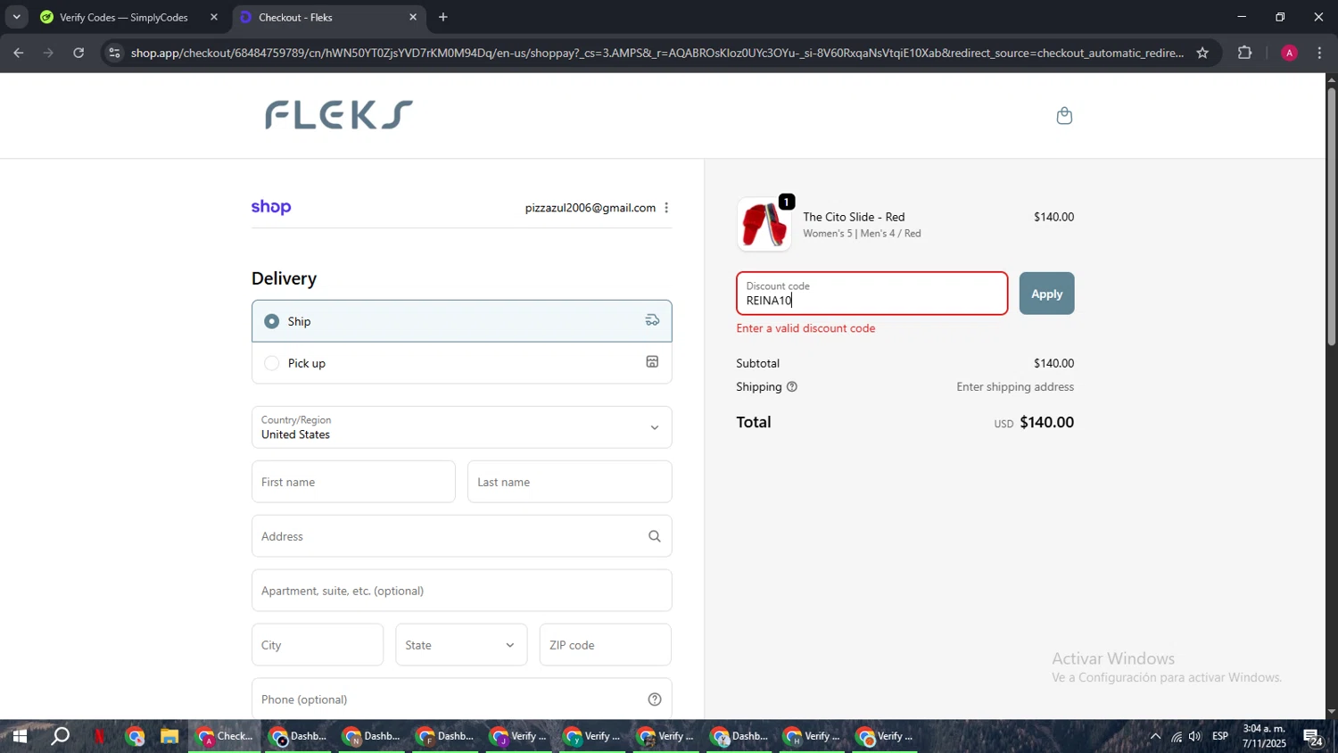This screenshot has height=753, width=1338.
Task: Click the FLEKS store logo
Action: (x=339, y=115)
